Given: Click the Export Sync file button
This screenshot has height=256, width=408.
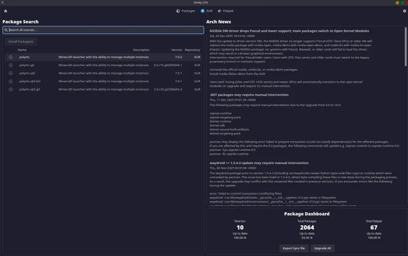Looking at the screenshot, I should pyautogui.click(x=293, y=248).
